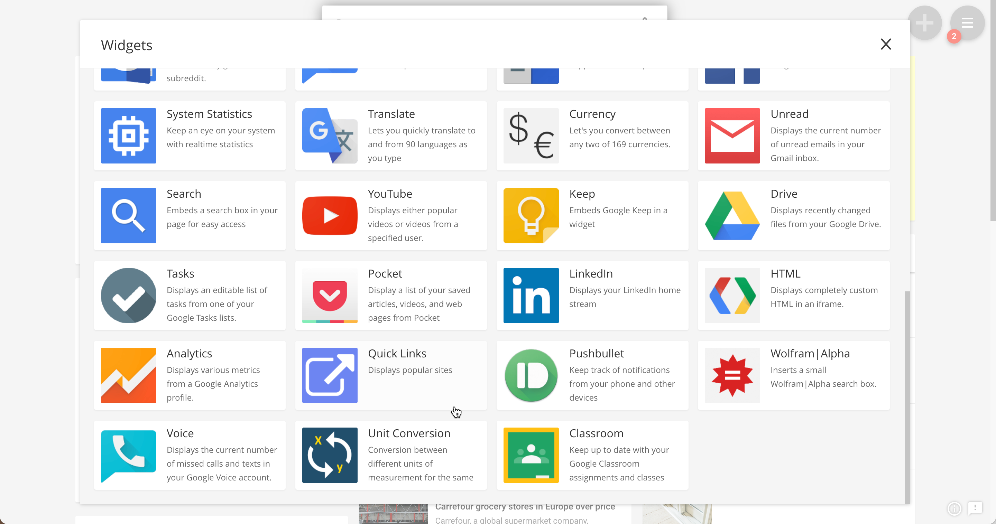Click the LinkedIn logo icon
The image size is (996, 524).
[531, 296]
